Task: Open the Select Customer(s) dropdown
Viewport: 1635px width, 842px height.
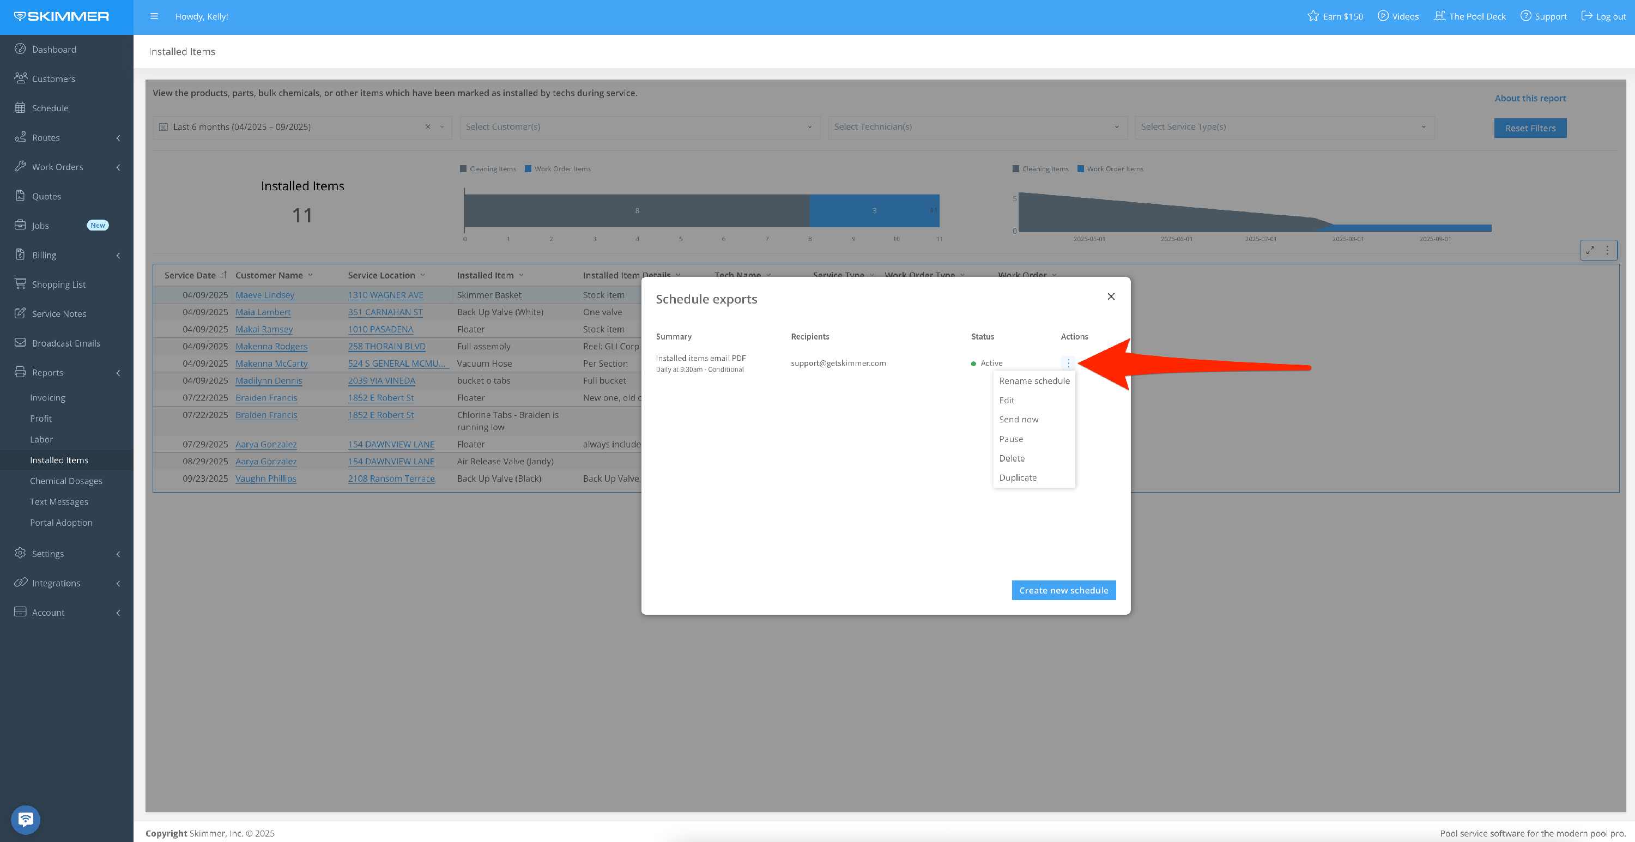Action: point(639,127)
